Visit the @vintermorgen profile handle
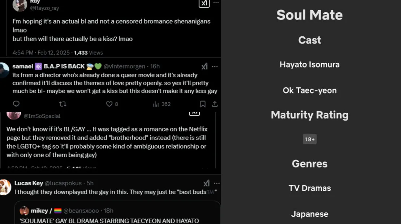Viewport: 401px width, 224px height. (x=124, y=66)
